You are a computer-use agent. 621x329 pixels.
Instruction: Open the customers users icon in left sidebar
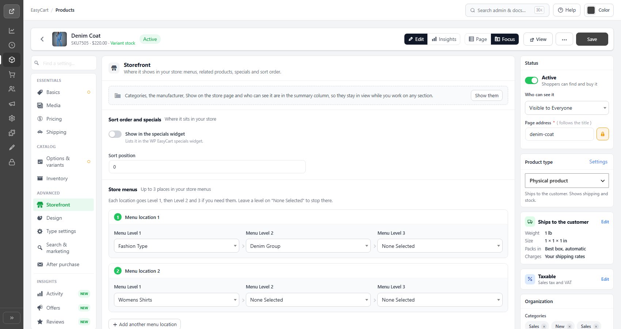click(12, 89)
